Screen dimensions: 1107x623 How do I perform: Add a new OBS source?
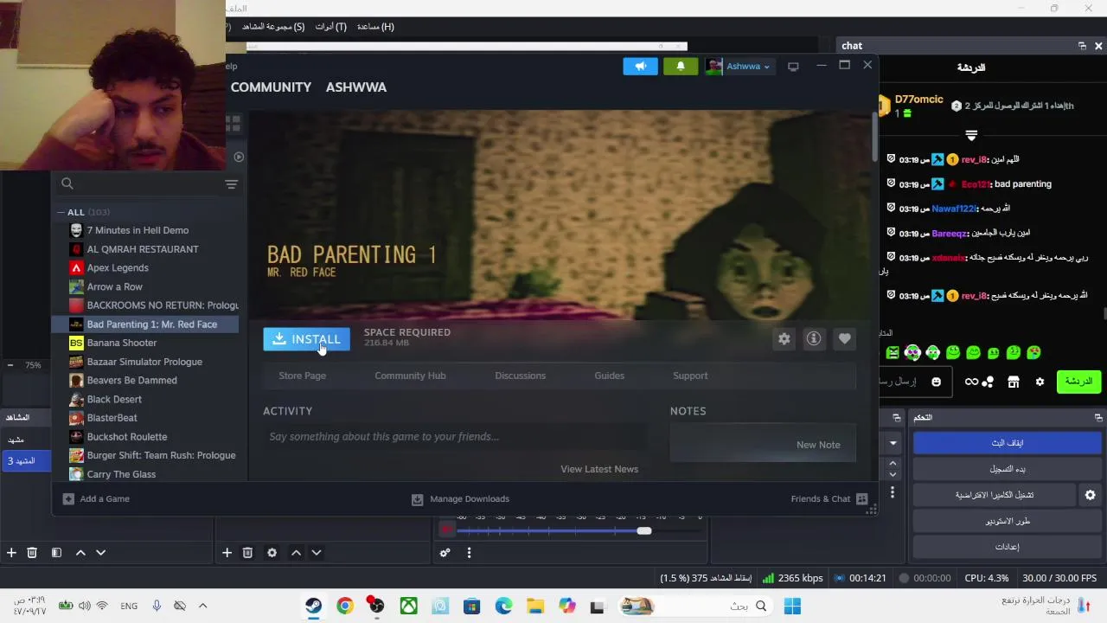[227, 553]
